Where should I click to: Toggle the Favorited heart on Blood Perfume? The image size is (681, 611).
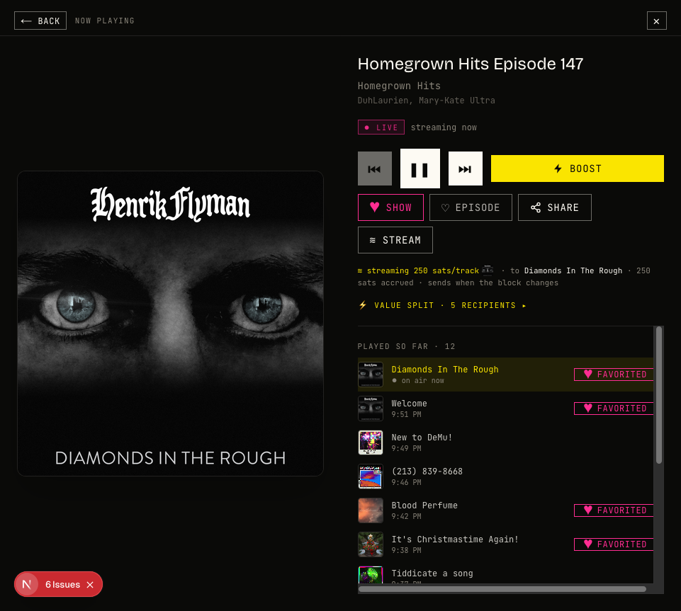tap(614, 510)
